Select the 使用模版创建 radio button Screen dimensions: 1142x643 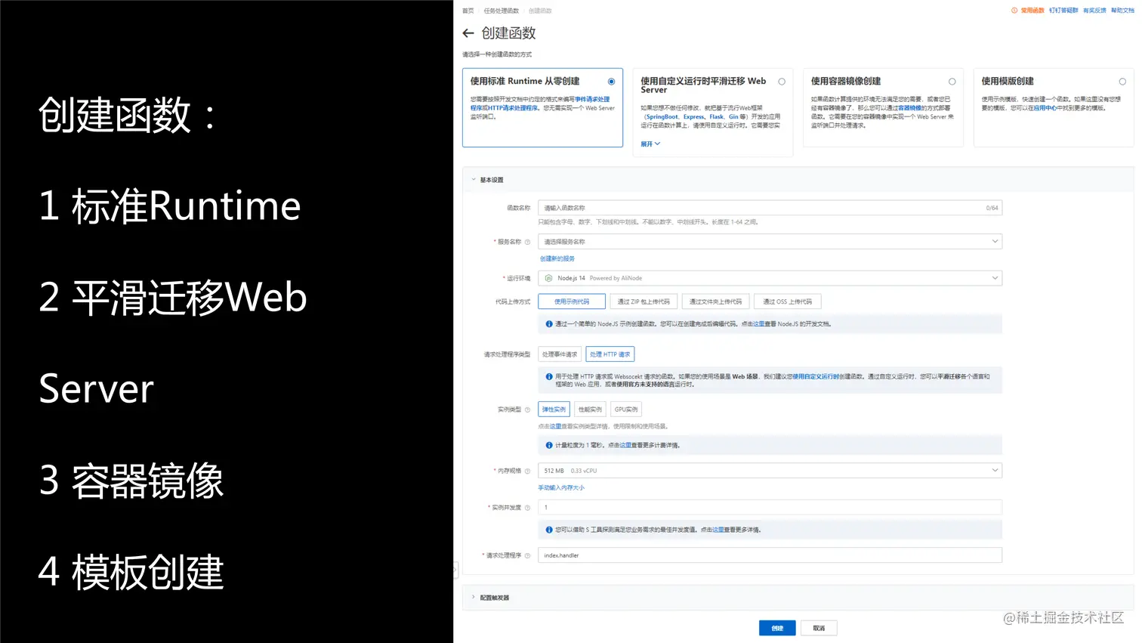tap(1122, 81)
